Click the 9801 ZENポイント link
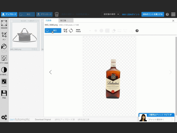Image resolution: width=177 pixels, height=133 pixels. coord(131,14)
